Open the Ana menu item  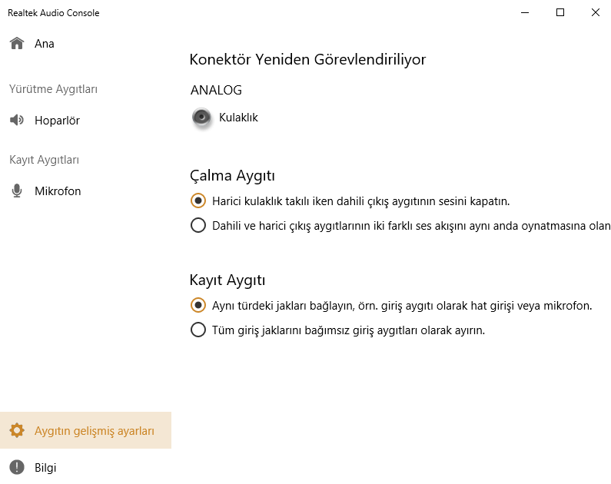[45, 44]
